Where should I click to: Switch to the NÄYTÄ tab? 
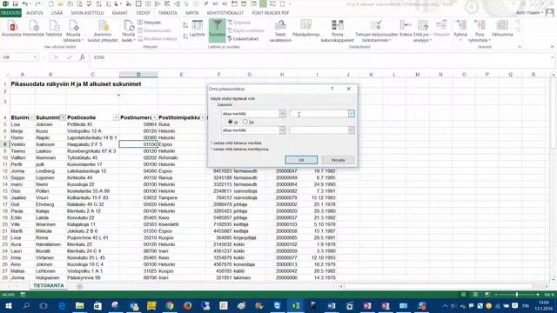click(x=191, y=13)
